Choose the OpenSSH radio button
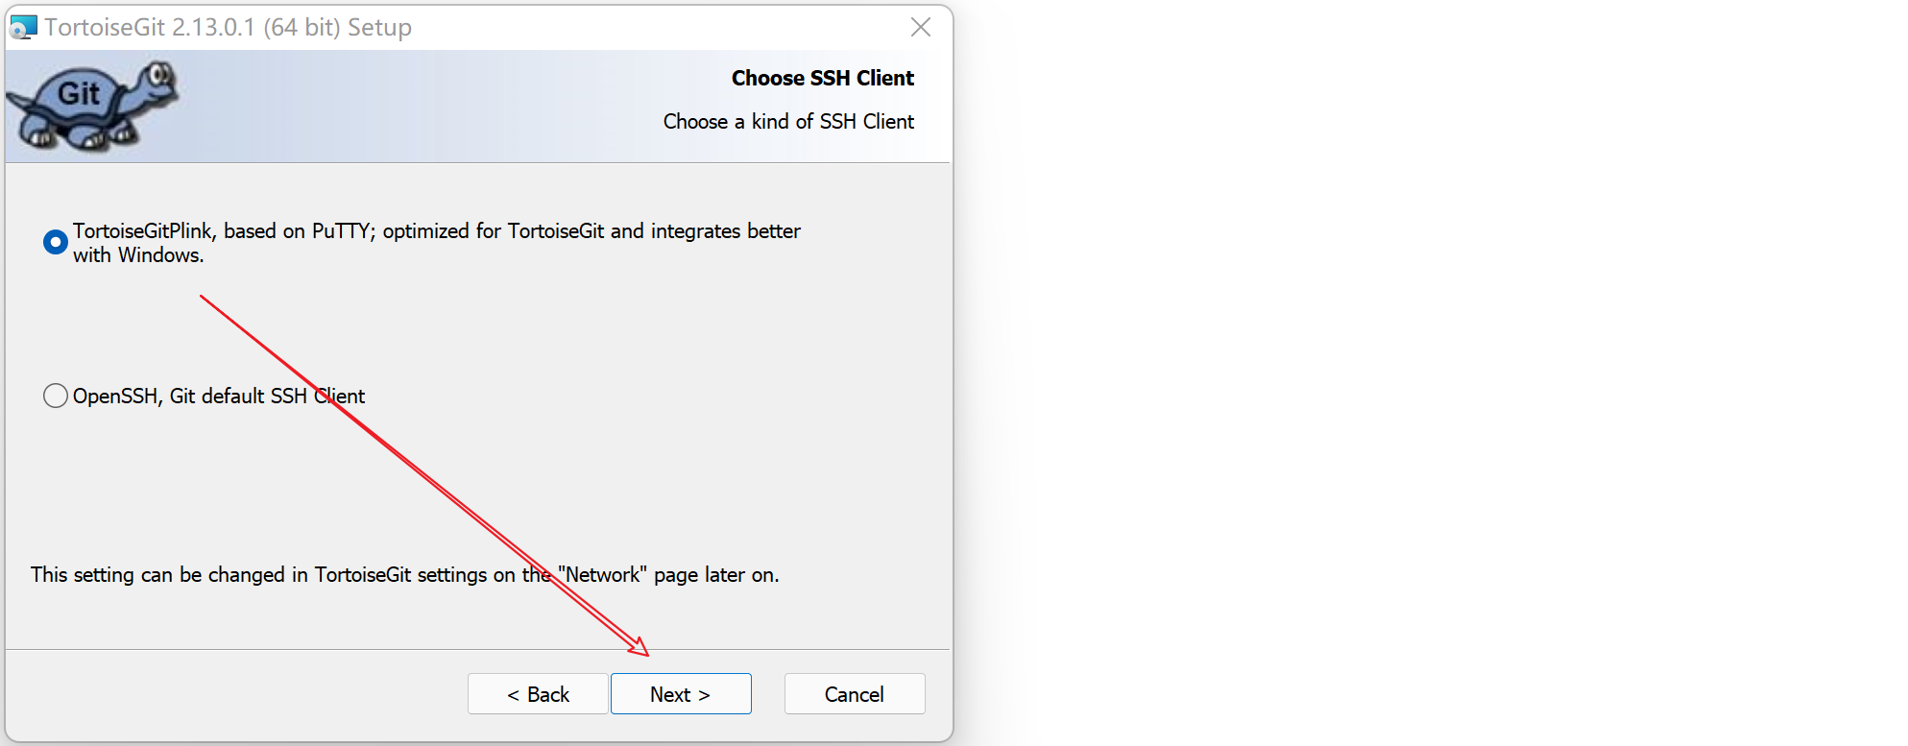Viewport: 1908px width, 746px height. 56,396
